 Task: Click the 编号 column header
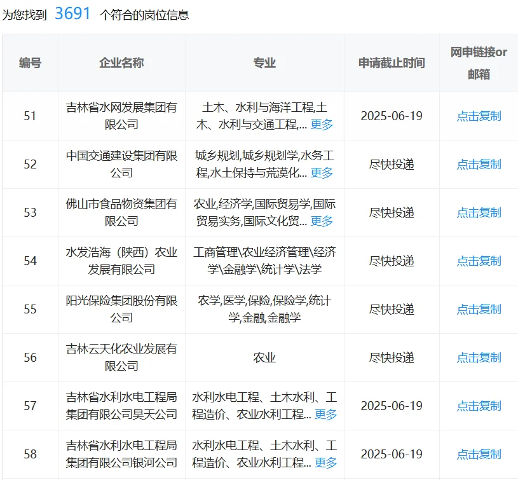[x=30, y=63]
